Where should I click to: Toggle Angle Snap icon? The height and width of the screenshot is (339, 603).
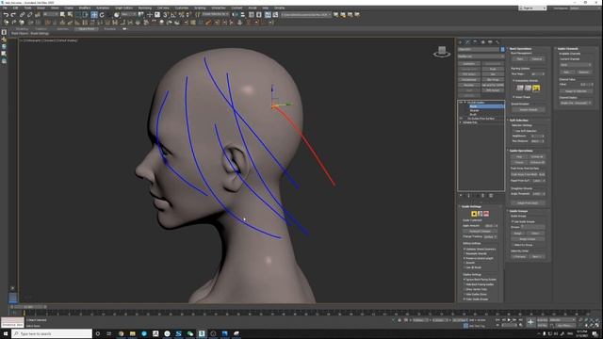(173, 15)
